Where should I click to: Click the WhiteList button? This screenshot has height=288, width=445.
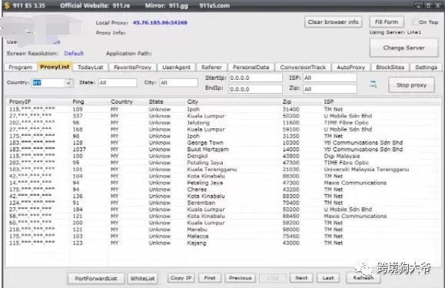tap(142, 278)
